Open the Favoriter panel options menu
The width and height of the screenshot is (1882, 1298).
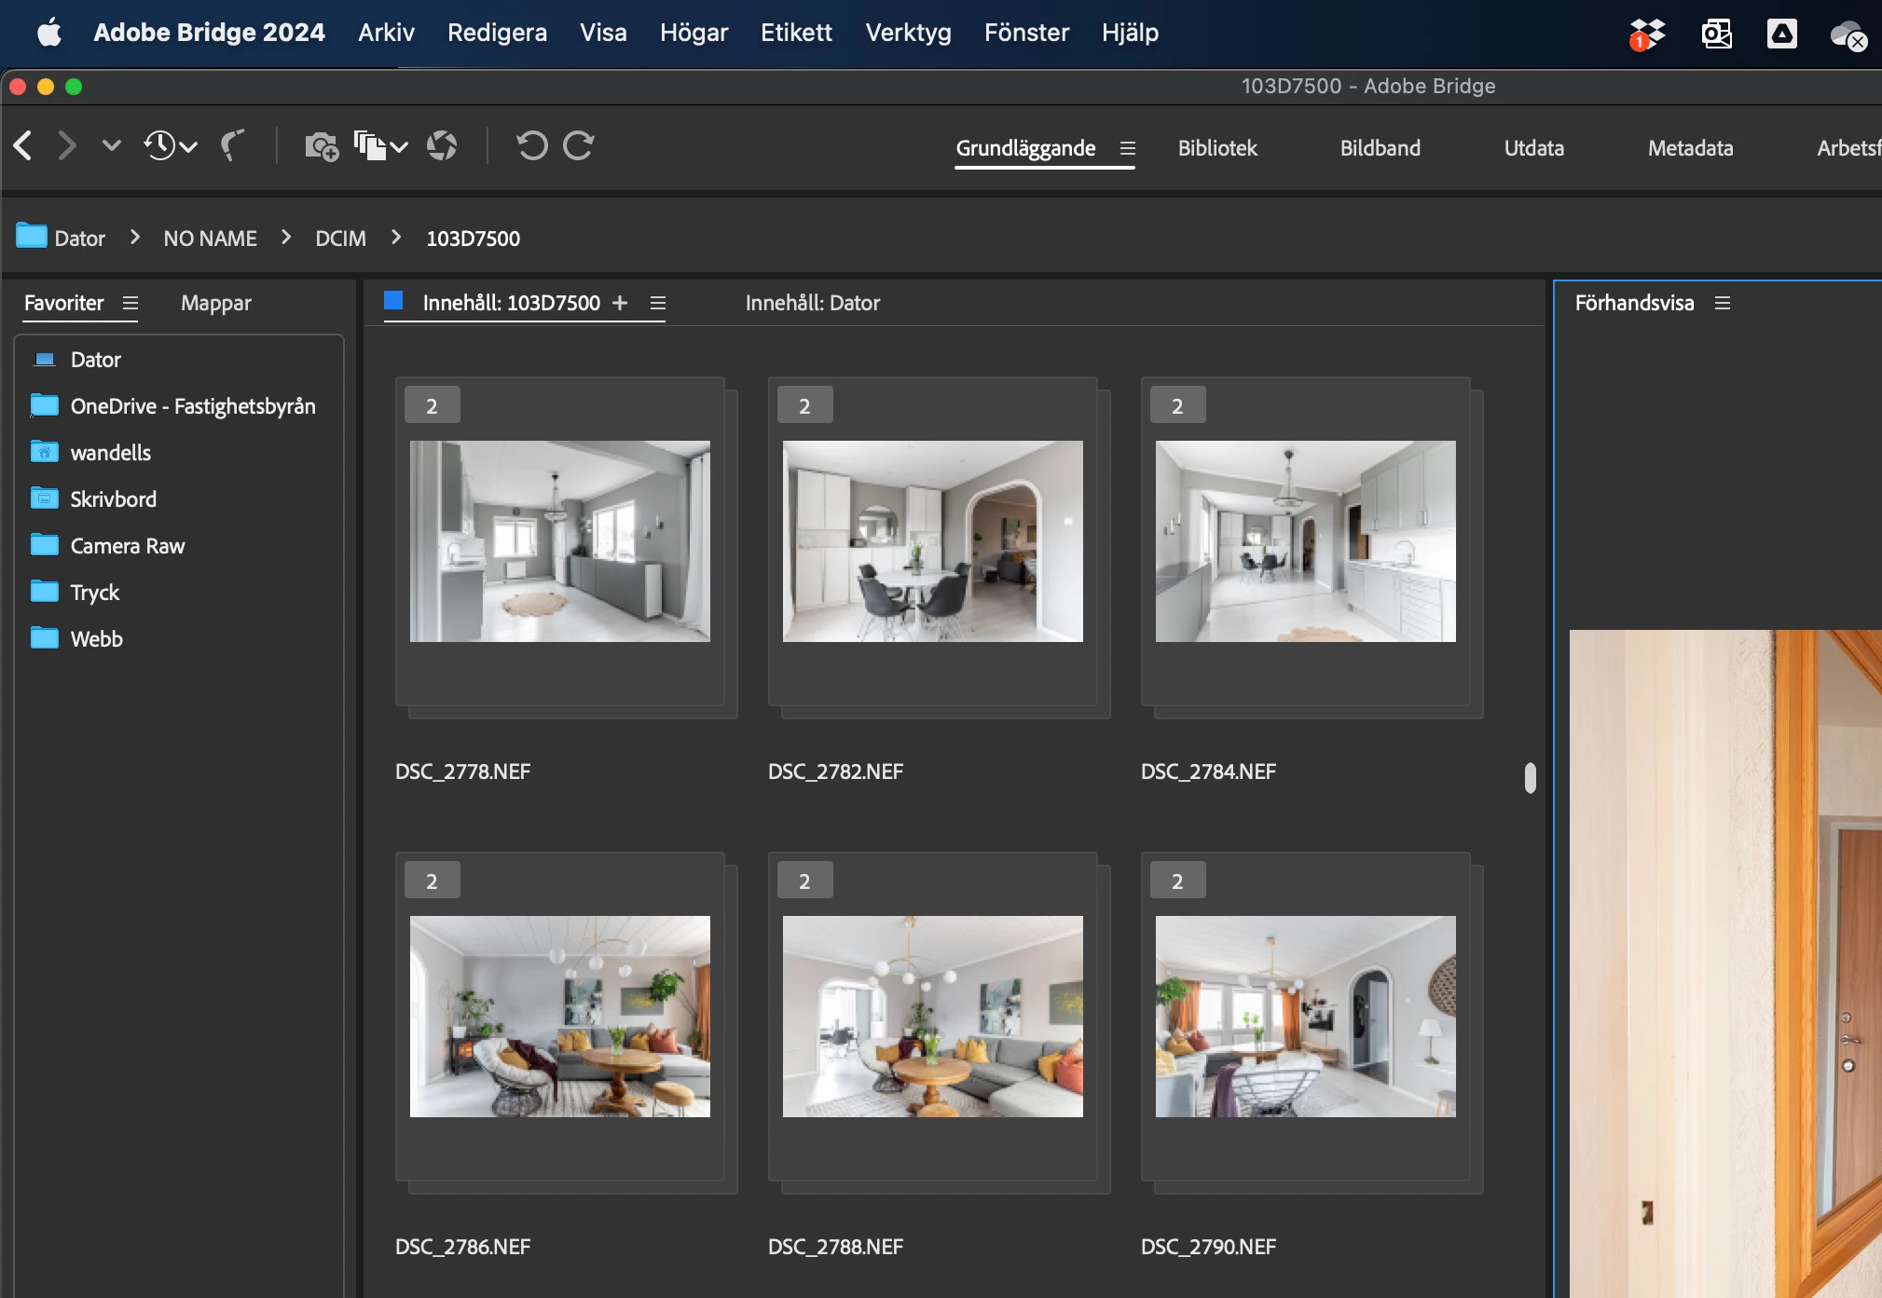(x=131, y=303)
